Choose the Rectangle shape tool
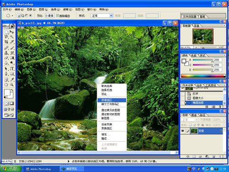229x172 pixels. [x=12, y=74]
